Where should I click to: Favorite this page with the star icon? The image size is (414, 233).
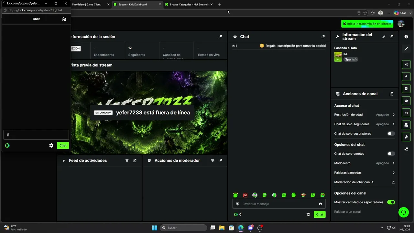click(365, 13)
